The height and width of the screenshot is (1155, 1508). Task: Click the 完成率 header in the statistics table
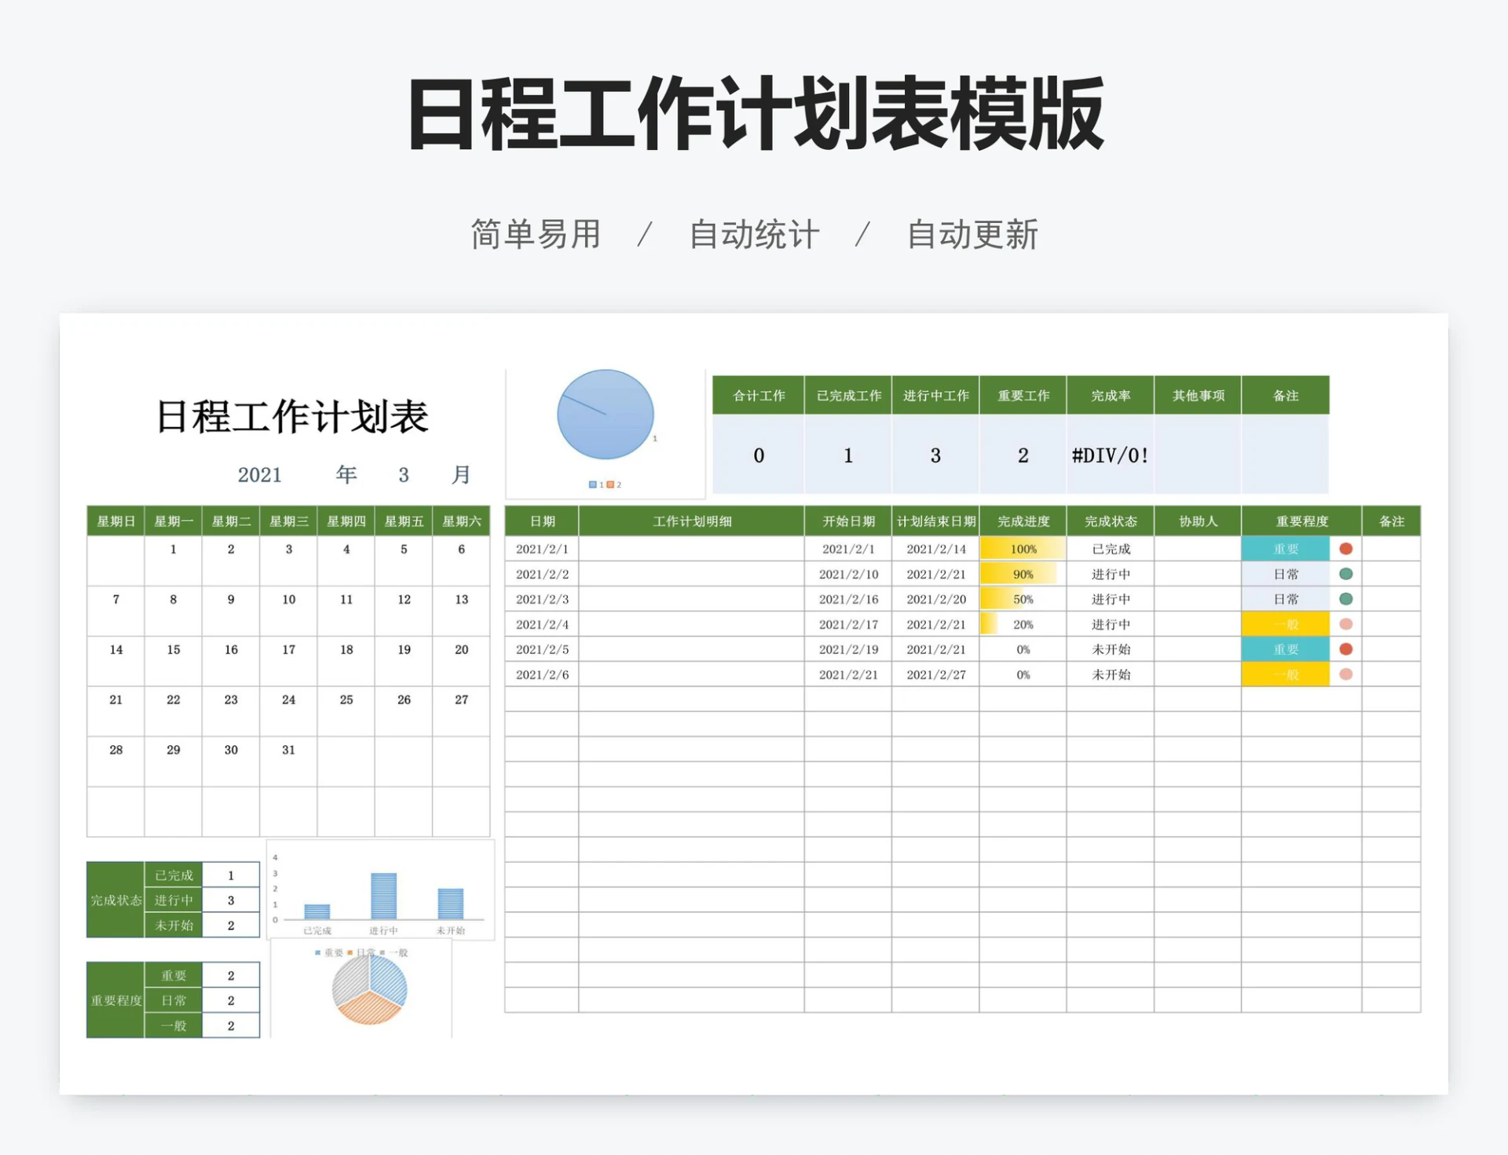[x=1111, y=396]
